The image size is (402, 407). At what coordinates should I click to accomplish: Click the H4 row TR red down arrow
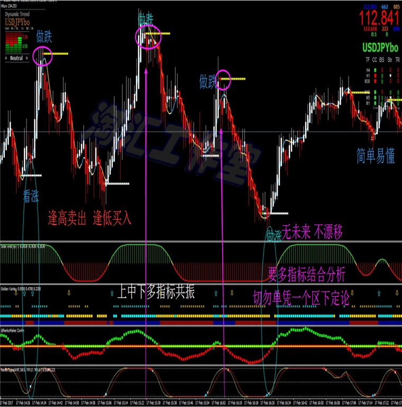click(398, 70)
